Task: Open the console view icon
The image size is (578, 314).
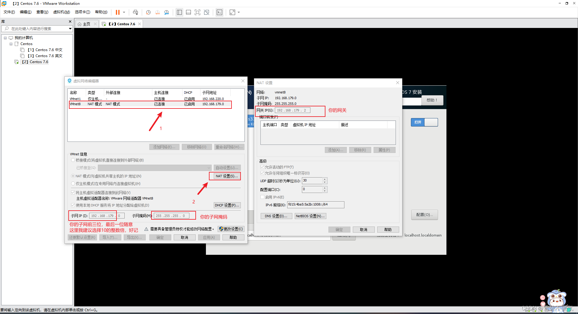Action: click(219, 12)
